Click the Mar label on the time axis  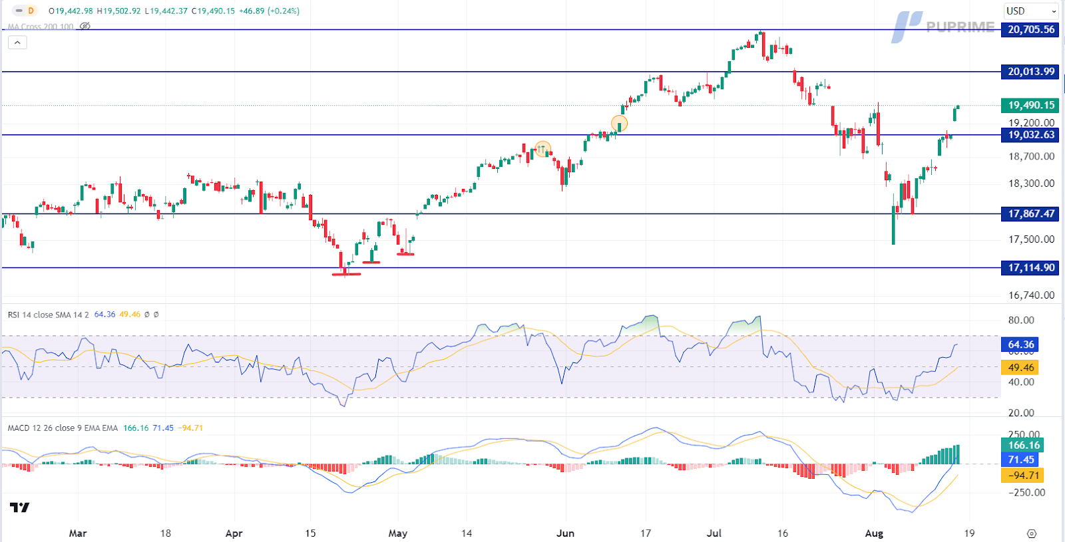pos(78,533)
